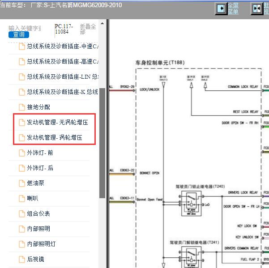Open 发动机管理-涡轮增压 diagram
Screen dimensions: 269x268
tap(55, 137)
